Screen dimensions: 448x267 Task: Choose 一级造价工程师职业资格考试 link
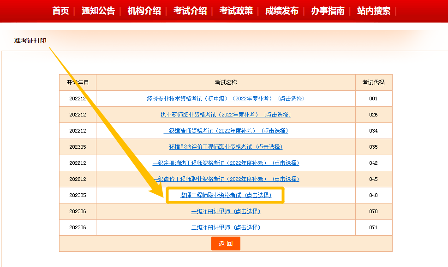(x=226, y=179)
